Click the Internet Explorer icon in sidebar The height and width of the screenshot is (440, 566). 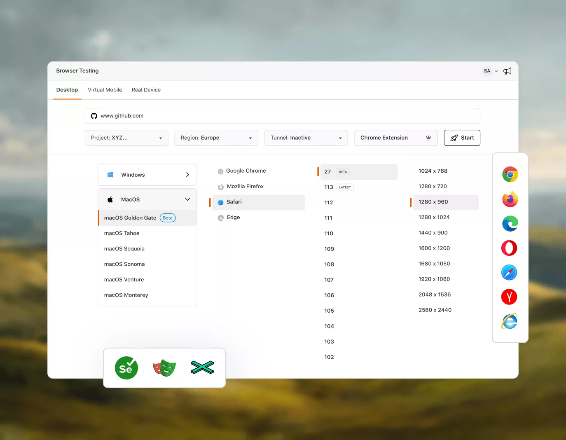509,321
